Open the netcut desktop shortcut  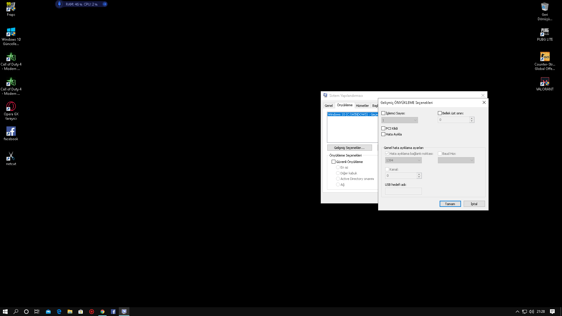click(x=11, y=156)
